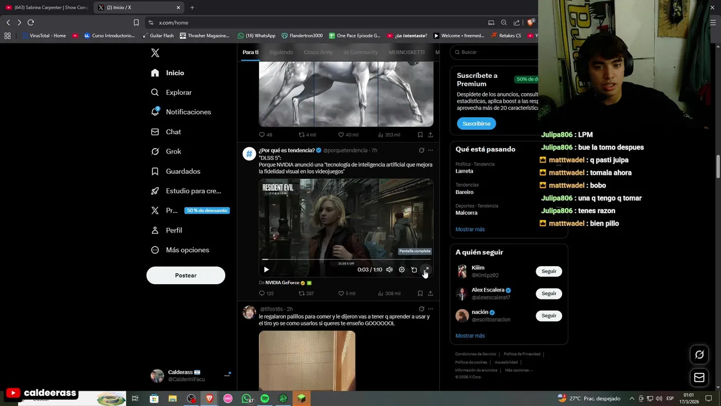
Task: Open the Chat section
Action: [166, 132]
